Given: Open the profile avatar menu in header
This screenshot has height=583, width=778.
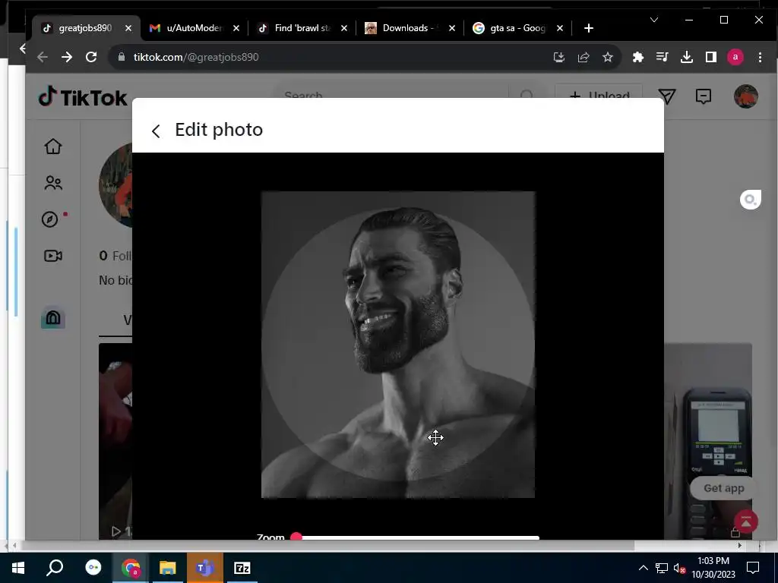Looking at the screenshot, I should click(x=746, y=96).
